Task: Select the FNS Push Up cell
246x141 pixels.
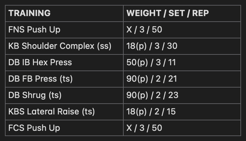Action: pyautogui.click(x=64, y=30)
